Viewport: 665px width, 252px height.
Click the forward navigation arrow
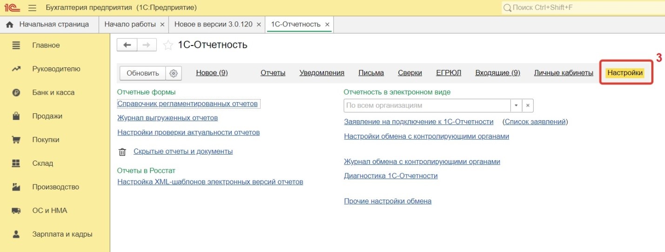click(146, 45)
